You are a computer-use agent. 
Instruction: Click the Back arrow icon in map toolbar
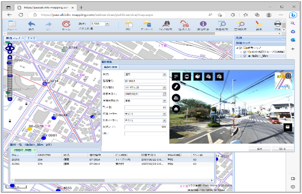tap(31, 24)
